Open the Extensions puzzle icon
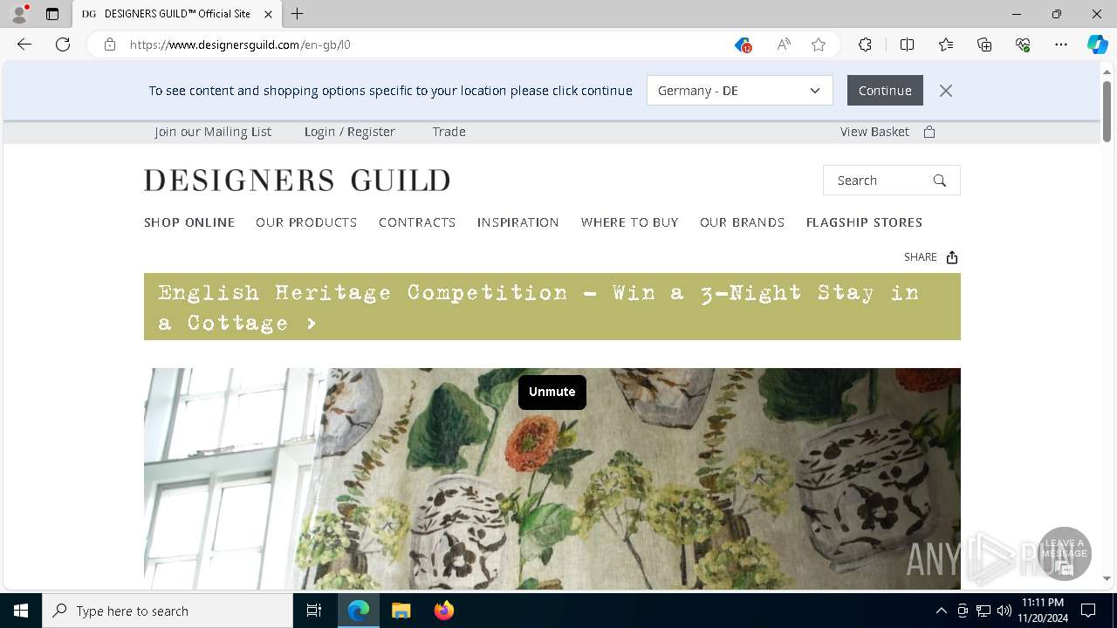The height and width of the screenshot is (628, 1117). click(x=865, y=44)
